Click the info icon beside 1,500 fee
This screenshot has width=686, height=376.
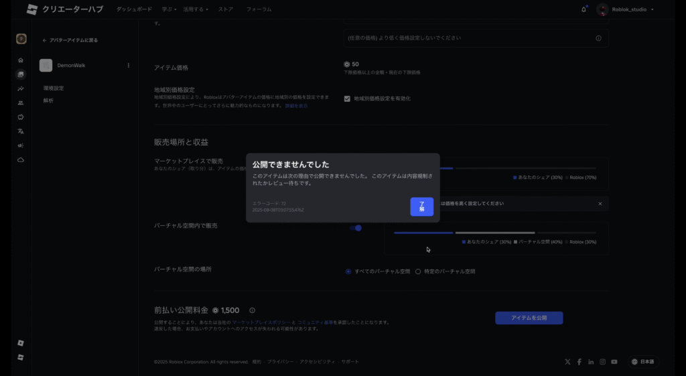click(252, 310)
